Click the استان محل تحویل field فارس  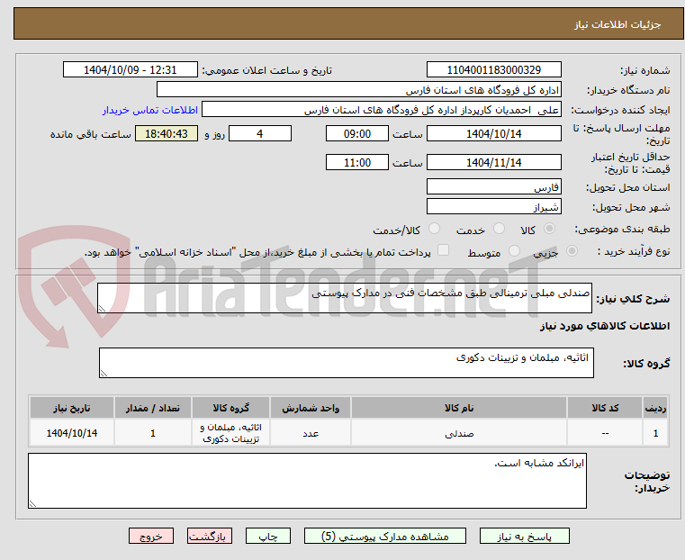click(x=493, y=187)
